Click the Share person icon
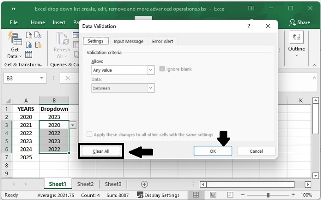 click(292, 22)
